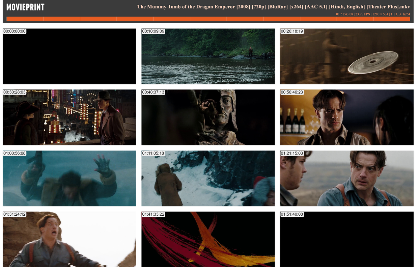Select the night city street frame 00:30:28:03
Screen dimensions: 419x270
point(69,117)
